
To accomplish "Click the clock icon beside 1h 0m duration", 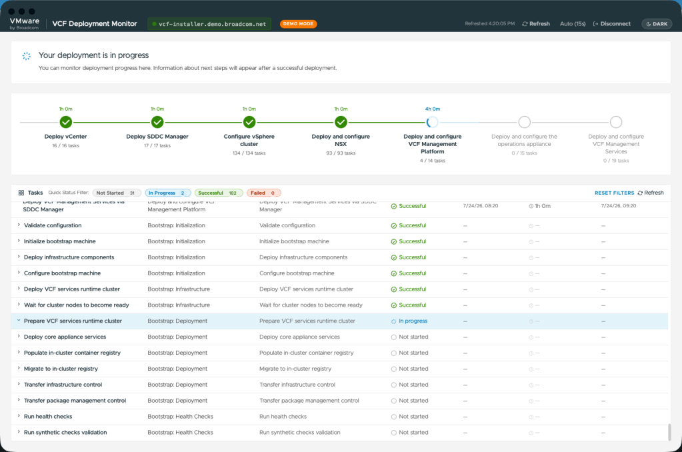I will tap(531, 206).
